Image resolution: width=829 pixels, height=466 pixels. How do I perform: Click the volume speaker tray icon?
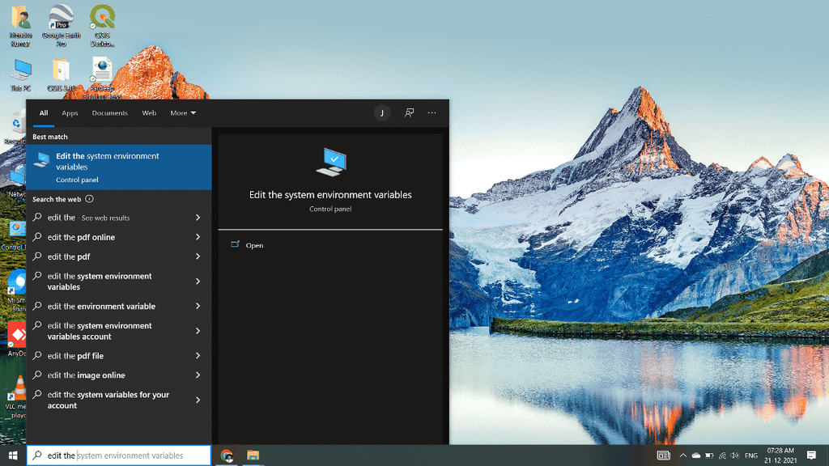(x=734, y=455)
